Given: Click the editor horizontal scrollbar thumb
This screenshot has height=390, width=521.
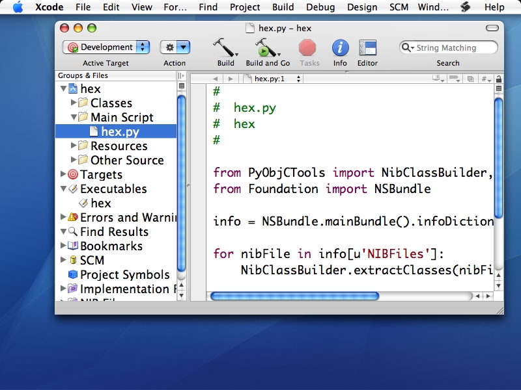Looking at the screenshot, I should pyautogui.click(x=295, y=296).
